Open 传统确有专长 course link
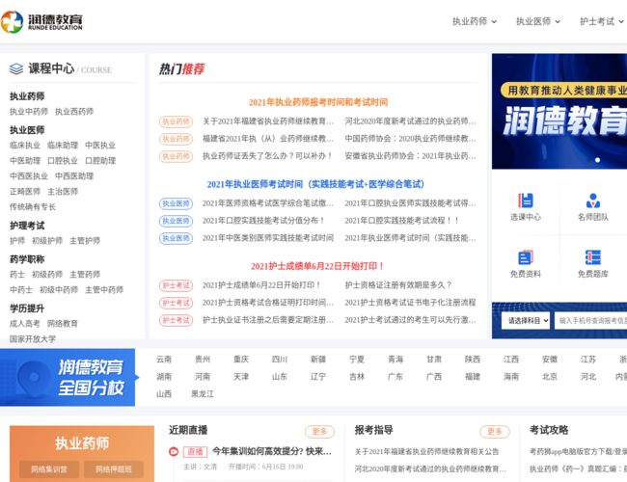This screenshot has height=482, width=627. (33, 207)
